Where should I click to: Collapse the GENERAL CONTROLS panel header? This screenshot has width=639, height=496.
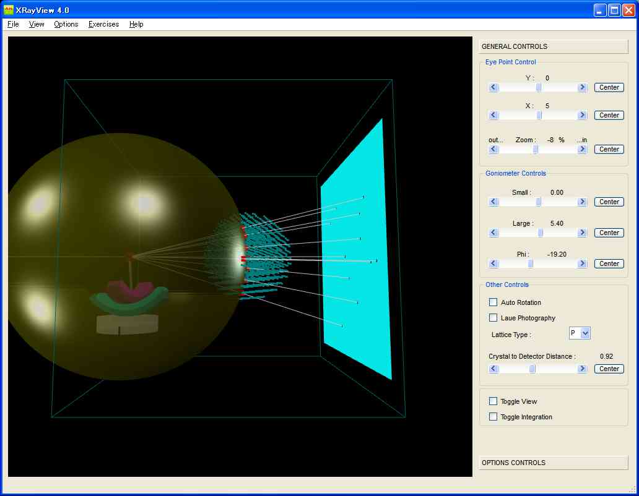553,46
